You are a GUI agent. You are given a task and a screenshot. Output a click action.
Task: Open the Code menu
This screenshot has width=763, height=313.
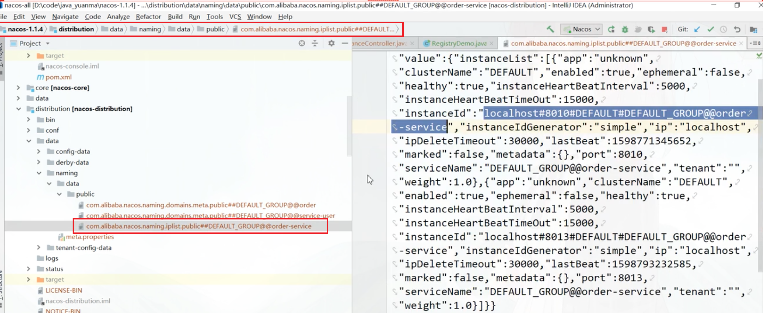(93, 17)
